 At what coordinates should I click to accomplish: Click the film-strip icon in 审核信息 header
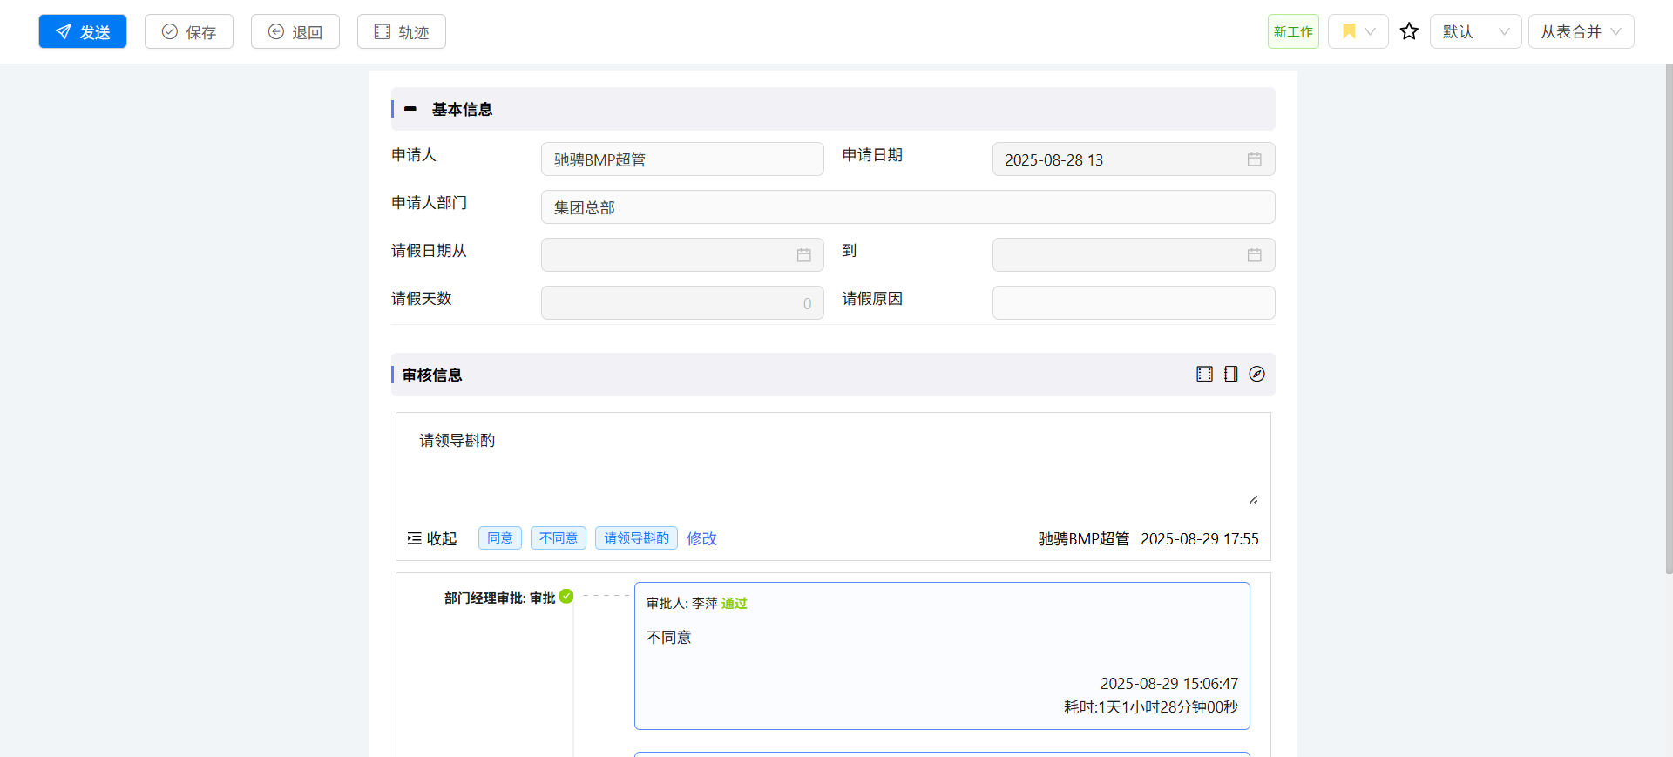tap(1204, 374)
